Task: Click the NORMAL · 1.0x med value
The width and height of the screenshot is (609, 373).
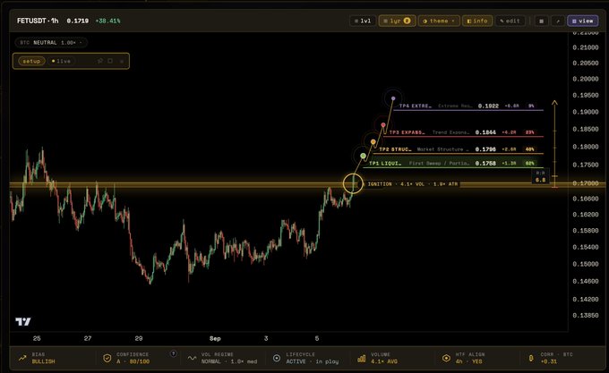Action: click(x=229, y=361)
